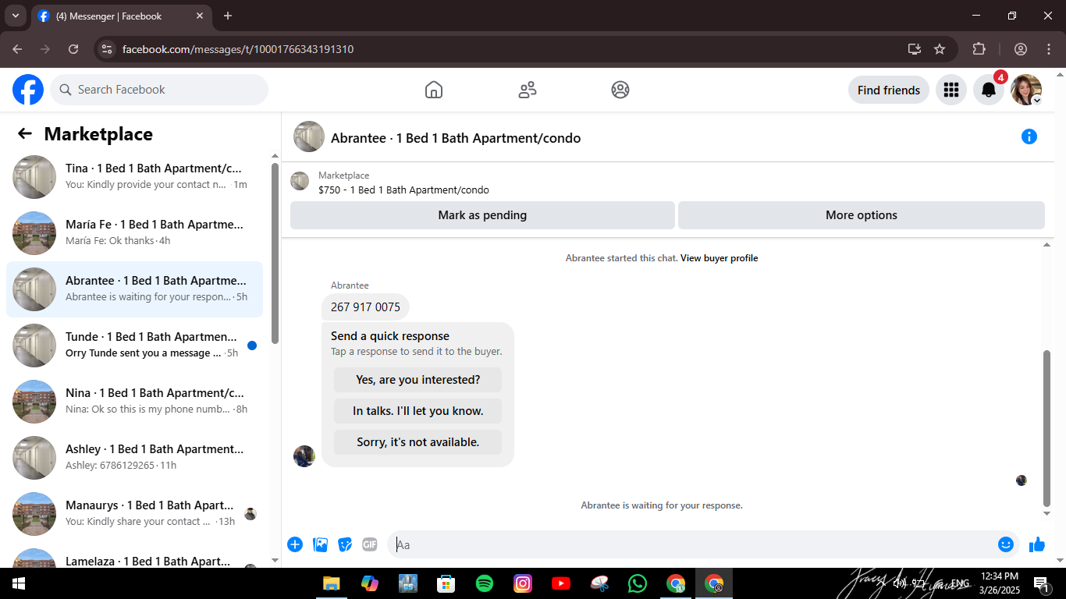Open the Windows Start menu
The width and height of the screenshot is (1066, 599).
tap(18, 583)
